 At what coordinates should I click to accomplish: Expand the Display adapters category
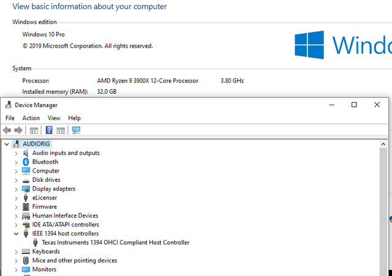pos(17,189)
